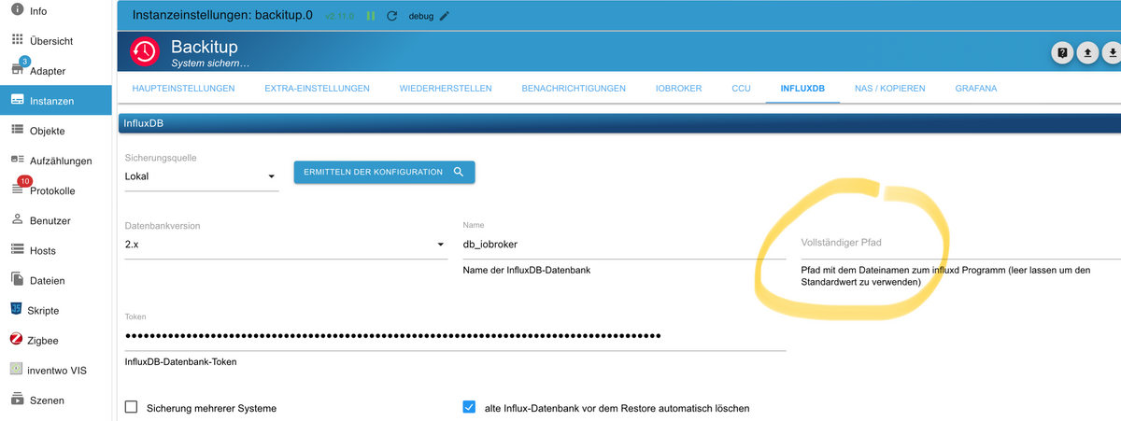Expand the Sicherungsquelle dropdown
1121x421 pixels.
(x=202, y=175)
